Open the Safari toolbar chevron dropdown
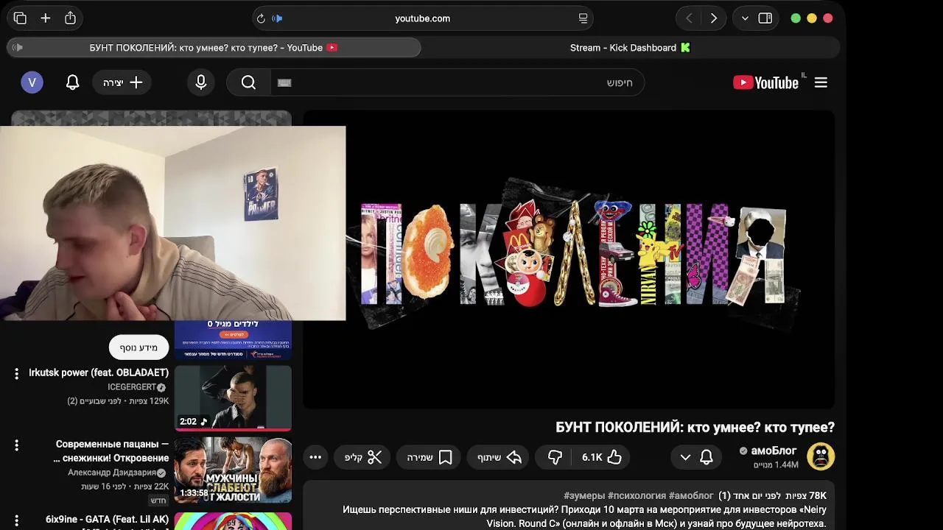The width and height of the screenshot is (943, 530). coord(745,18)
